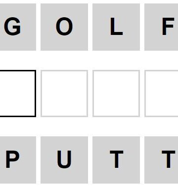Click the L letter tile
178x189 pixels.
click(x=116, y=27)
